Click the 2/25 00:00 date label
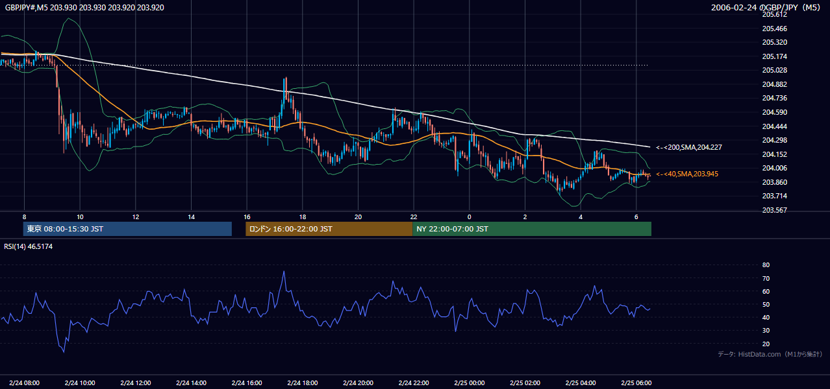 click(470, 383)
